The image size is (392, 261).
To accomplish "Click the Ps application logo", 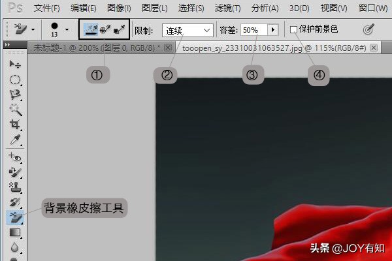I will coord(15,8).
